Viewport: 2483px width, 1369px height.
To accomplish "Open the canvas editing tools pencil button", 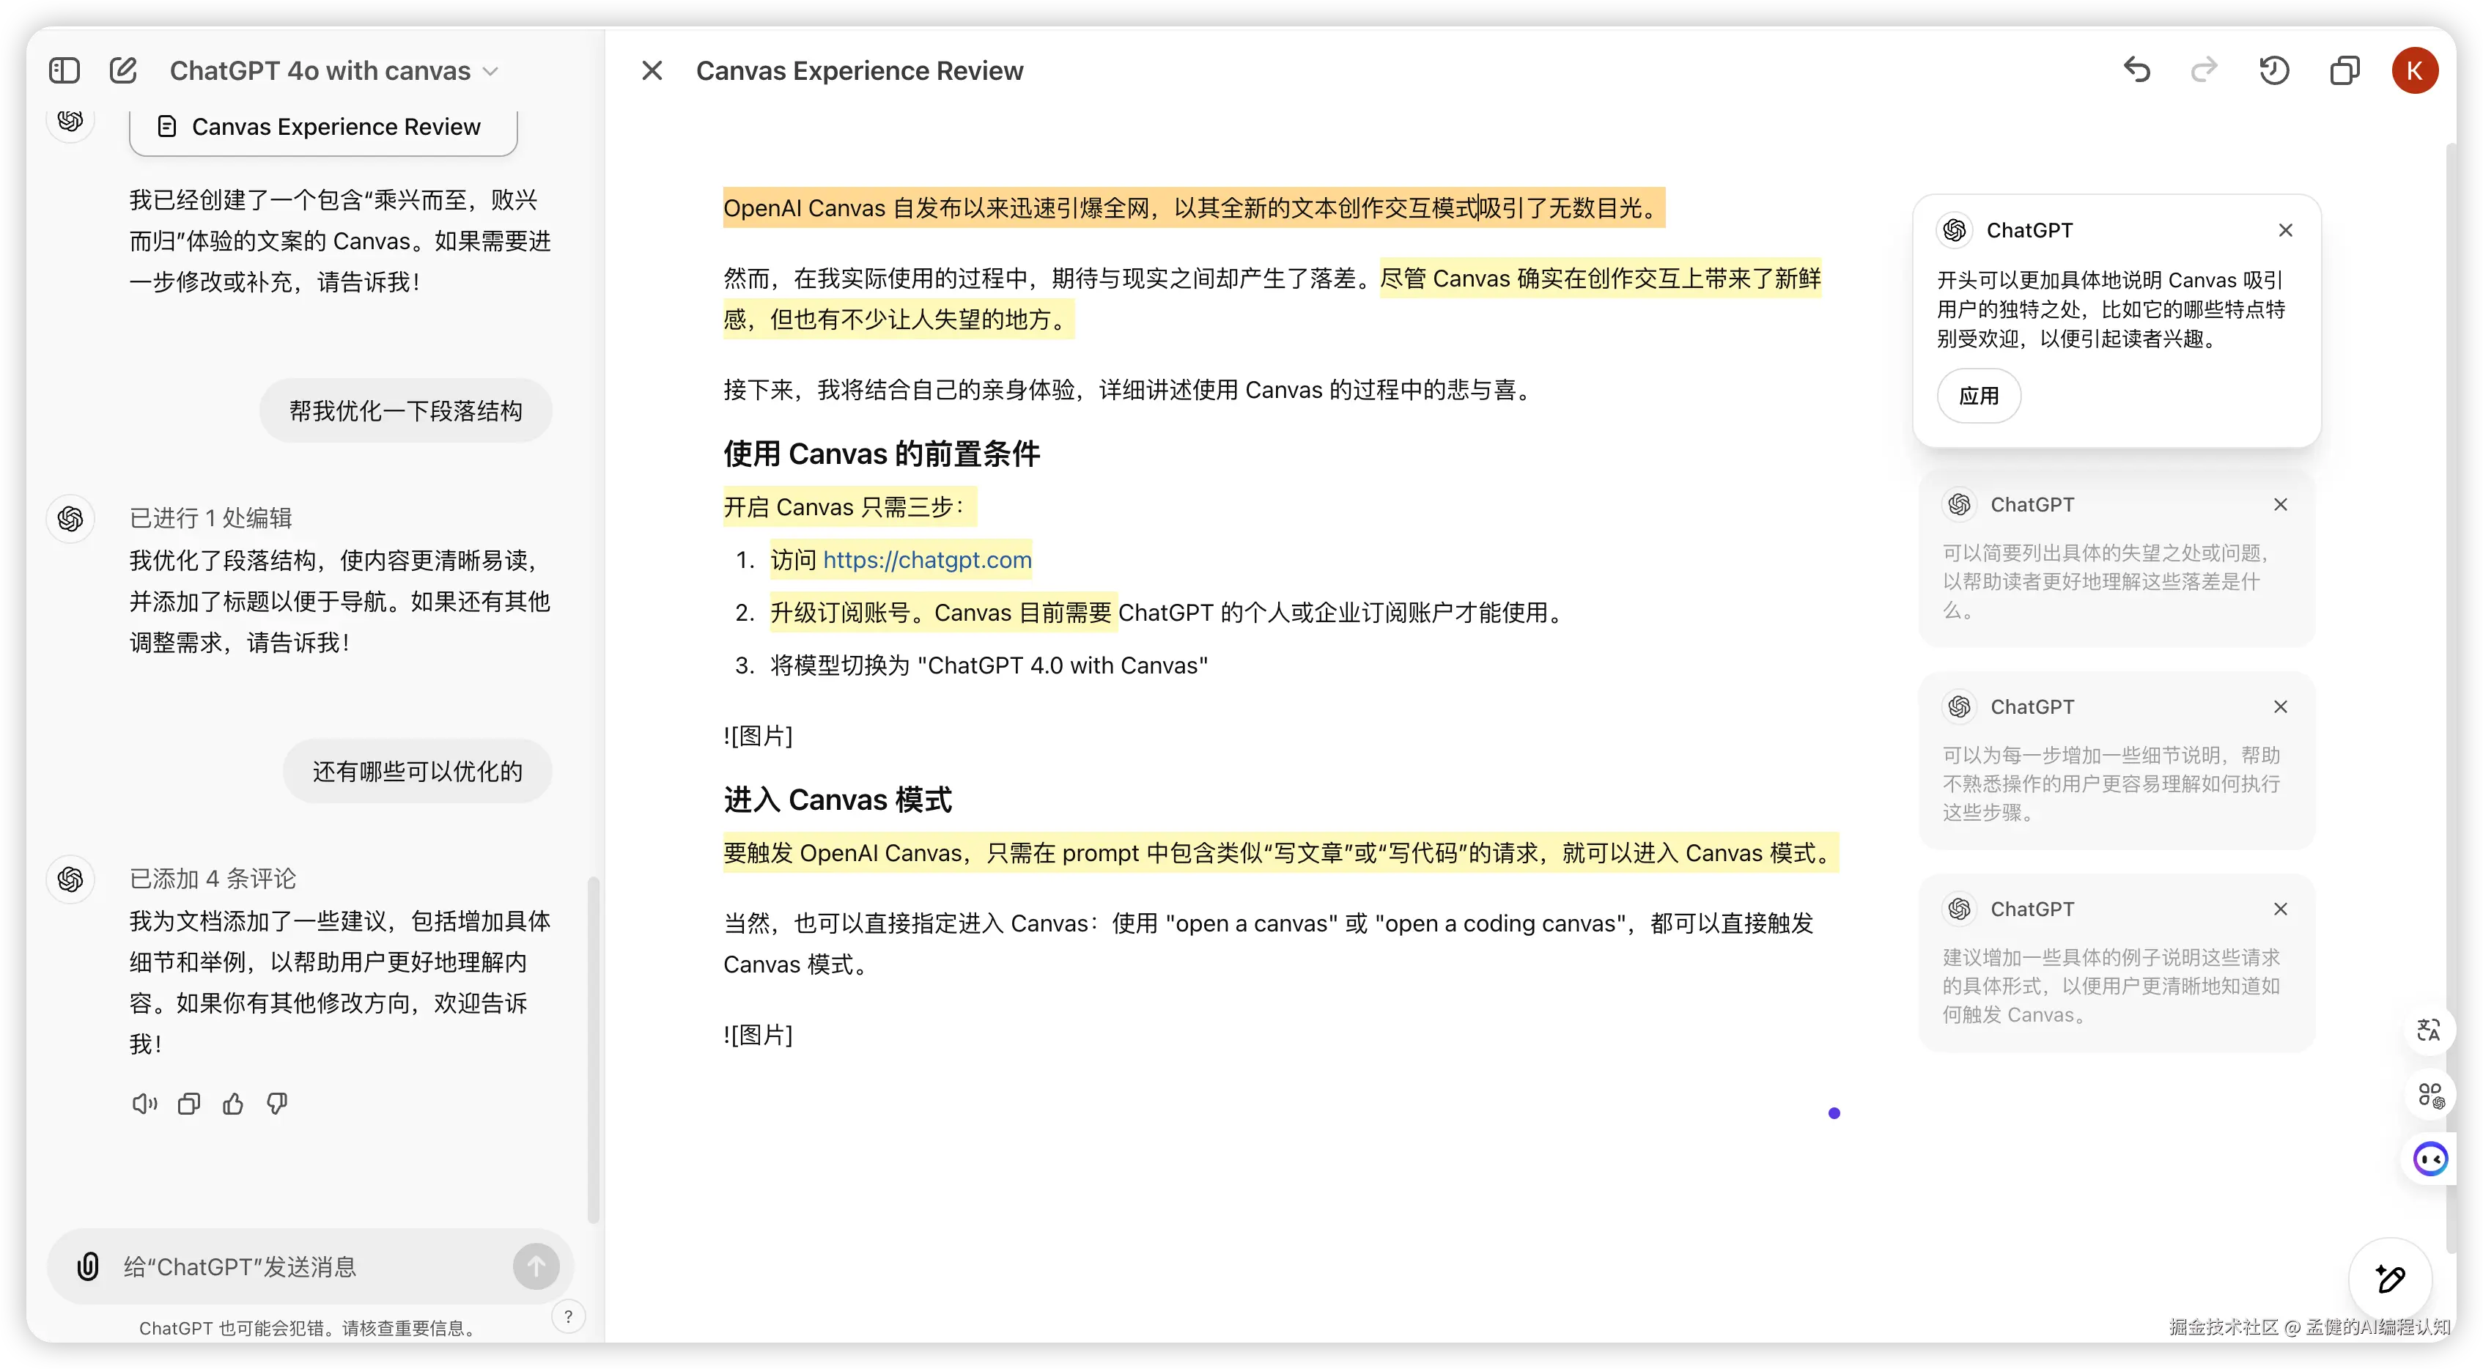I will (2391, 1280).
